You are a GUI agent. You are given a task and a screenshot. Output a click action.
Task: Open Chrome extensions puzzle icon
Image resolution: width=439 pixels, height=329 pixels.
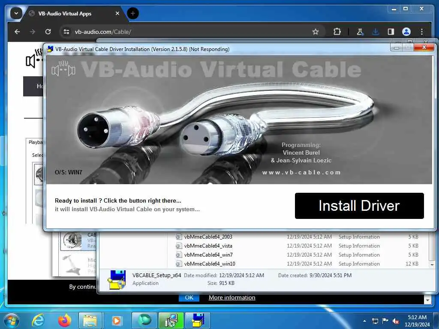point(337,32)
